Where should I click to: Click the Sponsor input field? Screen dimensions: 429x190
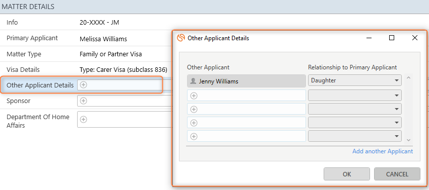(x=124, y=101)
